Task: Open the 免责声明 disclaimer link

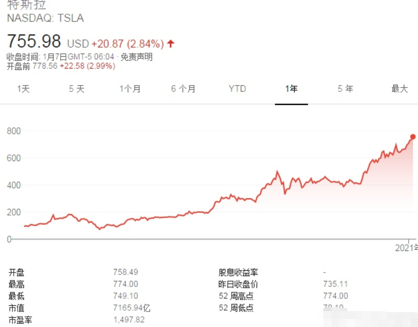Action: click(x=137, y=57)
